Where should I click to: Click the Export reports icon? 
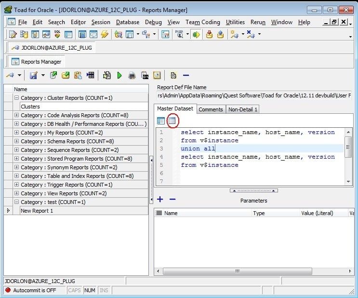coord(53,75)
